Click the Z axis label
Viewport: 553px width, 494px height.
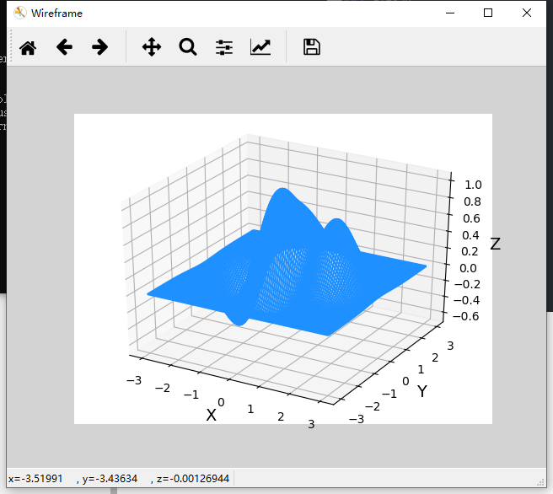coord(495,244)
